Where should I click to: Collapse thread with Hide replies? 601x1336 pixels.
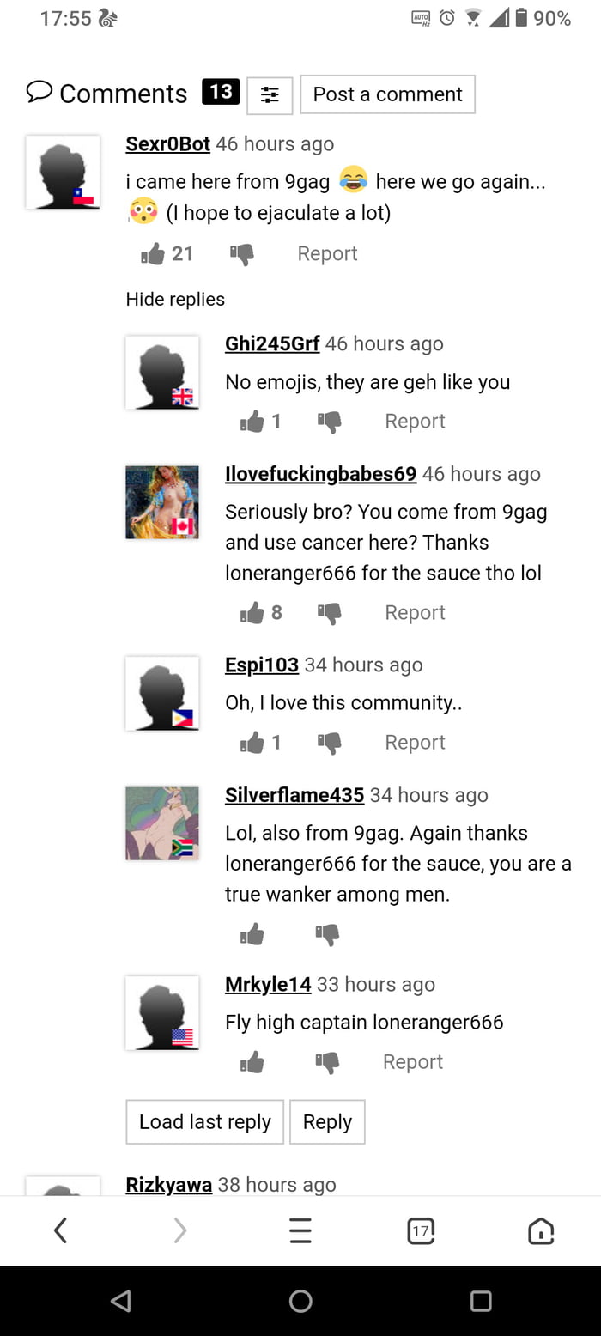175,299
